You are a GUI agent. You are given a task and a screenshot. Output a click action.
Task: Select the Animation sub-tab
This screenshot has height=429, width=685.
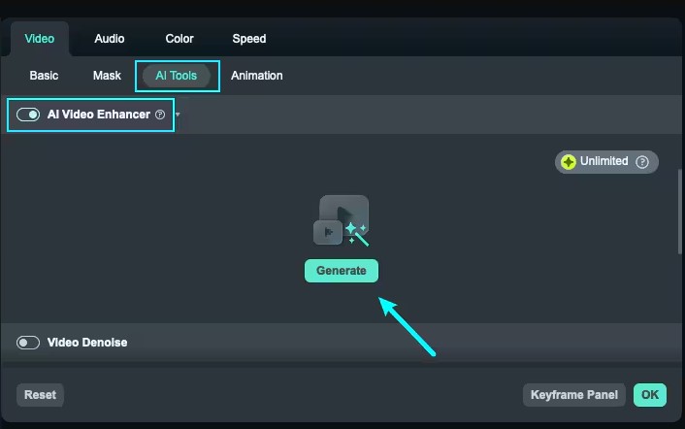[257, 76]
